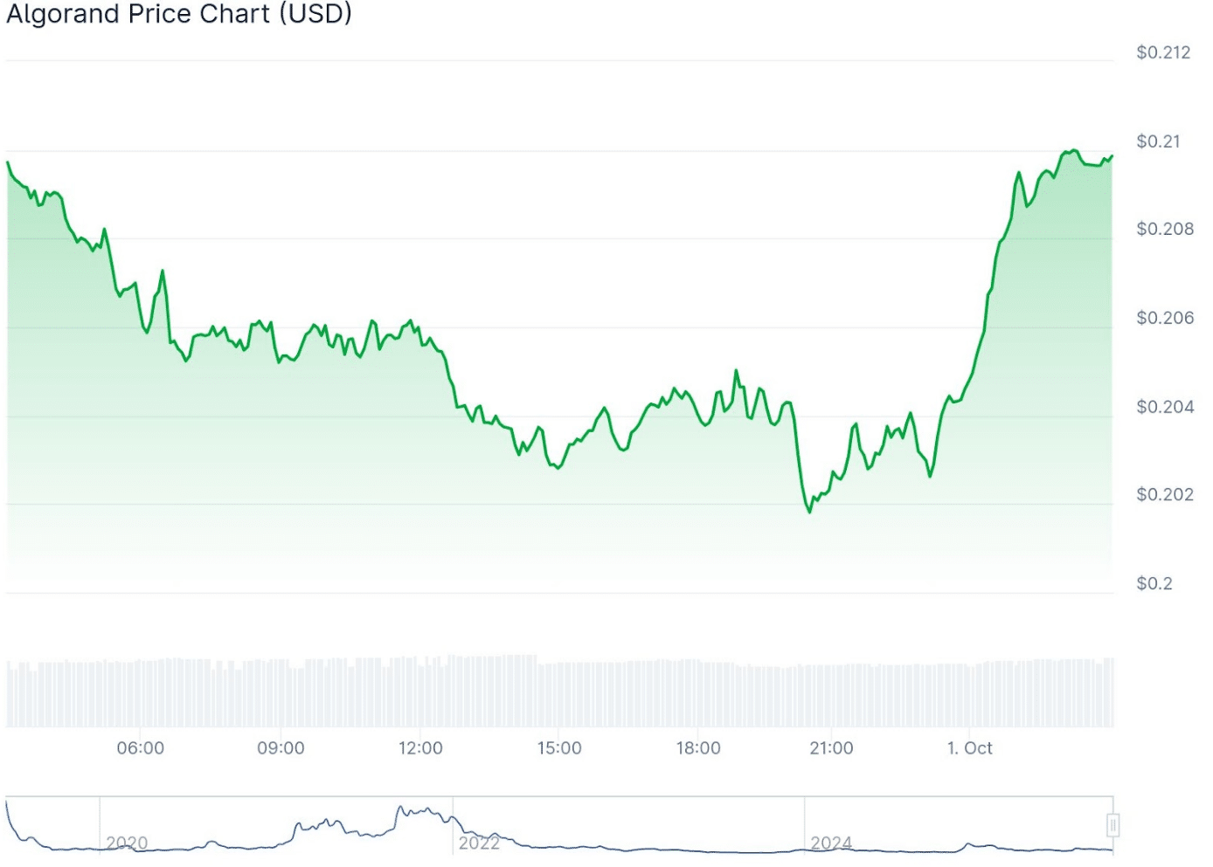
Task: Click the navigator range handle grip
Action: 1112,825
